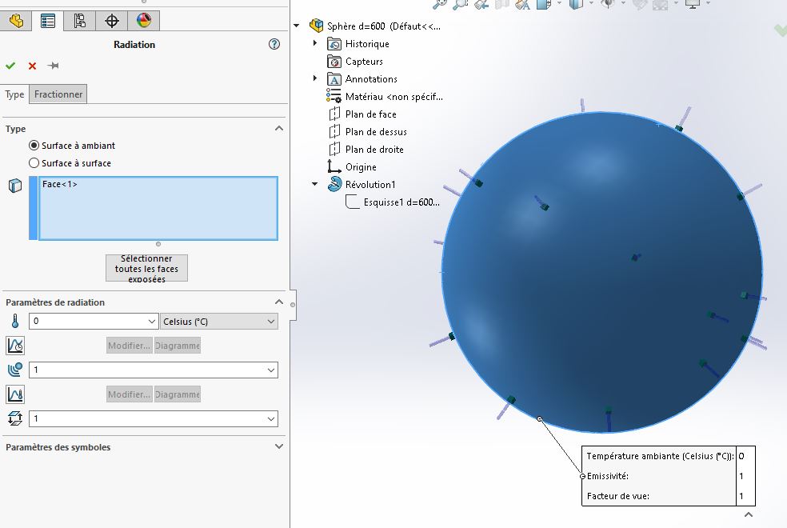Select the Esquisse1 d=600 tree item

click(401, 202)
